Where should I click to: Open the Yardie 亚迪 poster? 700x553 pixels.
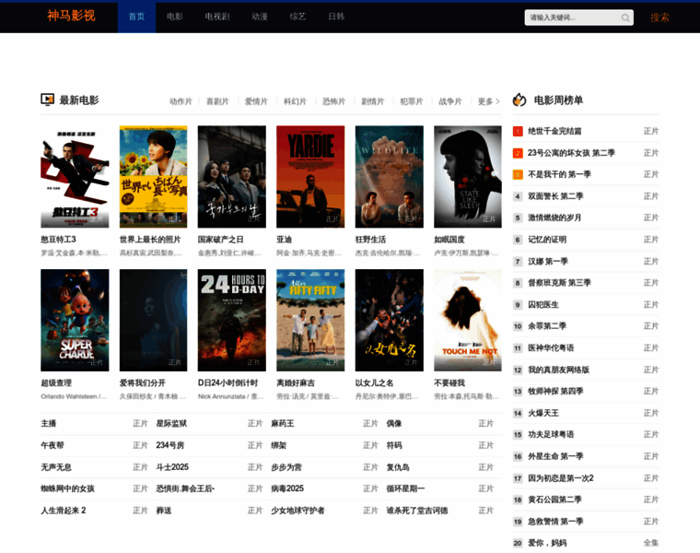(310, 177)
